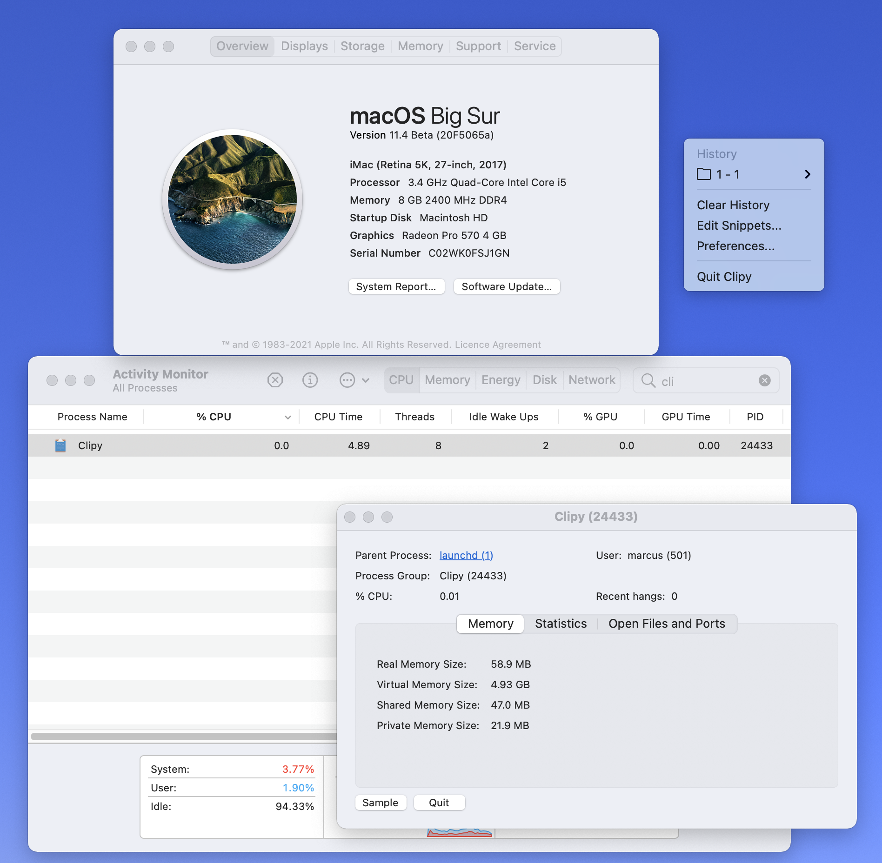882x863 pixels.
Task: Click the Virtual Memory Size 4.93 GB value
Action: point(510,684)
